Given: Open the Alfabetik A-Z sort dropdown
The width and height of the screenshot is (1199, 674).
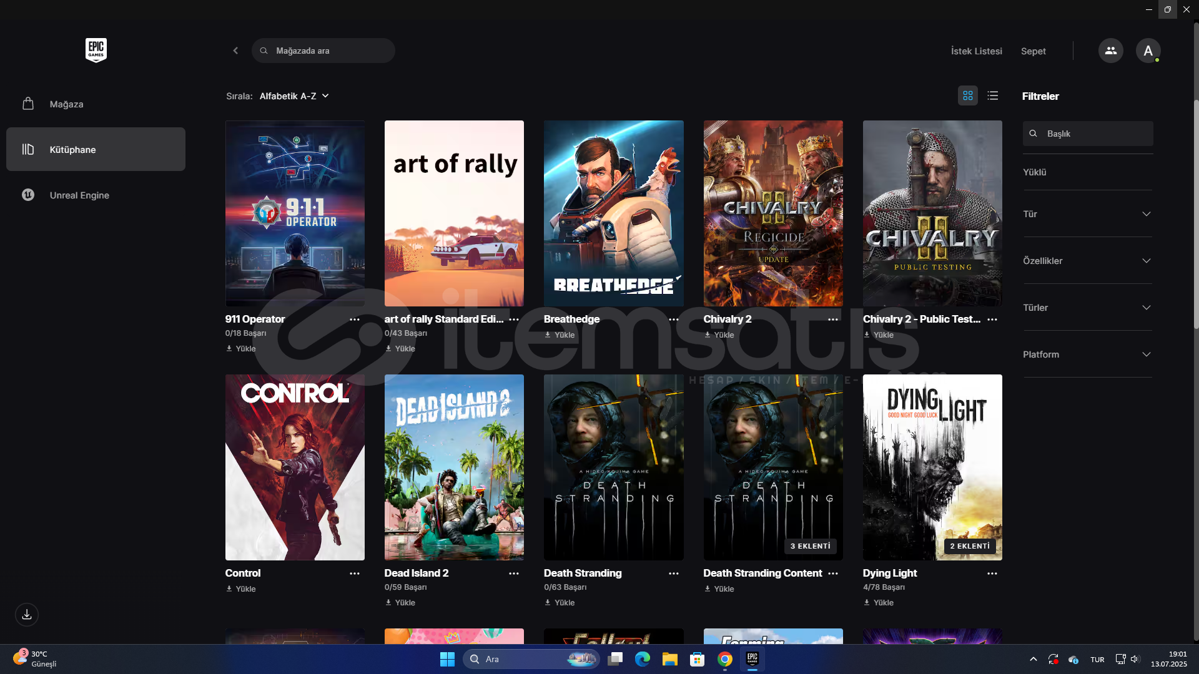Looking at the screenshot, I should pos(294,96).
